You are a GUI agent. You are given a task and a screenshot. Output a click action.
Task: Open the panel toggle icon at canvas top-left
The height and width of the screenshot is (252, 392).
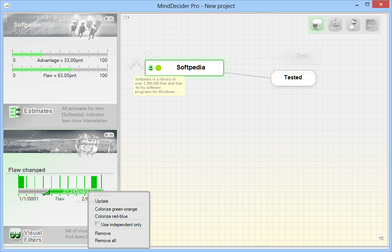(x=126, y=17)
